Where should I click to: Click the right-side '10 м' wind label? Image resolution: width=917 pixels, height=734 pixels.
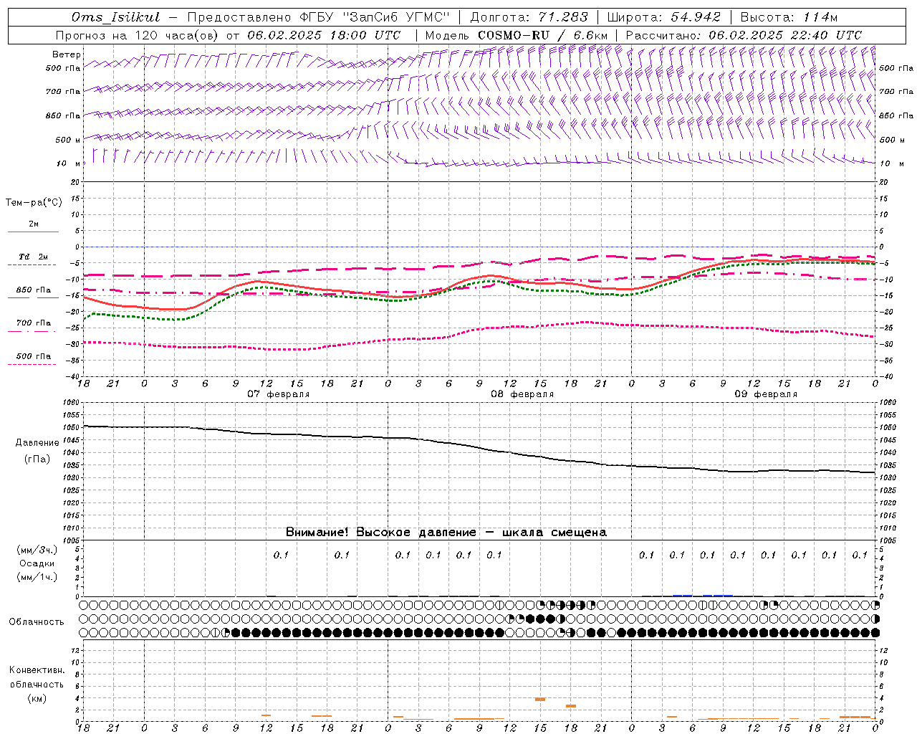890,163
